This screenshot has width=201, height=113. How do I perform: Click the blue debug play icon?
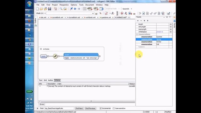point(130,13)
